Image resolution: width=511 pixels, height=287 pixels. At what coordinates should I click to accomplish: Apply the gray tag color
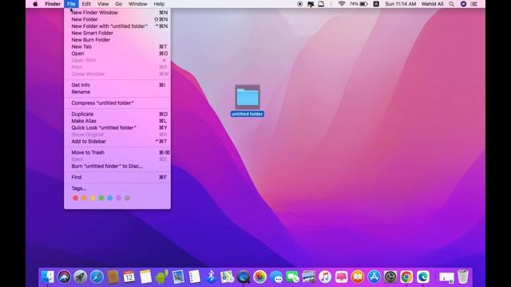[x=128, y=198]
